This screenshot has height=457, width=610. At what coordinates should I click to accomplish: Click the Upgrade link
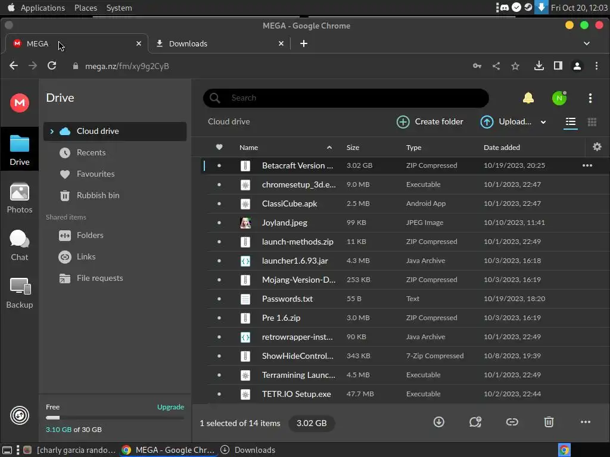[x=170, y=407]
